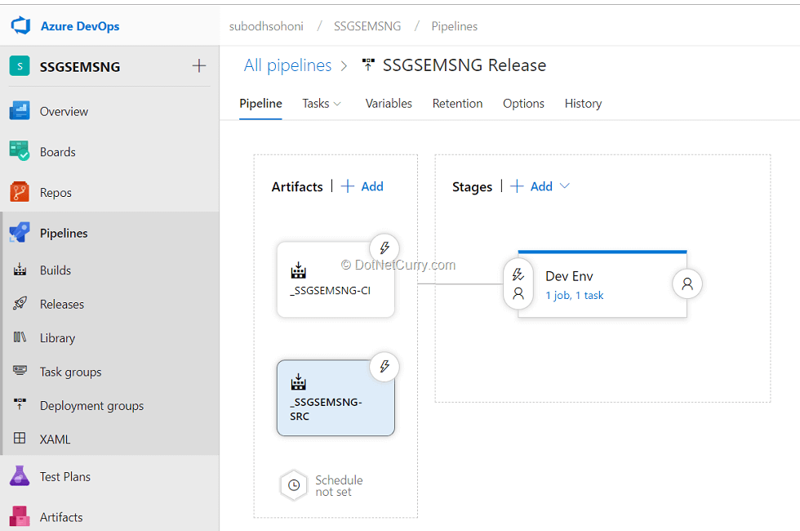Click the Schedule not set text
Viewport: 800px width, 531px height.
click(339, 485)
